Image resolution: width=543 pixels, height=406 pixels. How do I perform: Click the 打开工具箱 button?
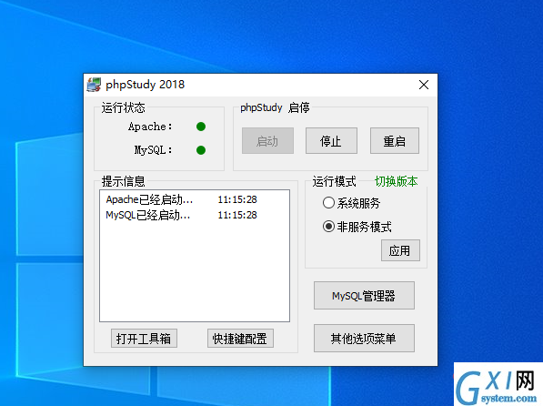coord(144,339)
